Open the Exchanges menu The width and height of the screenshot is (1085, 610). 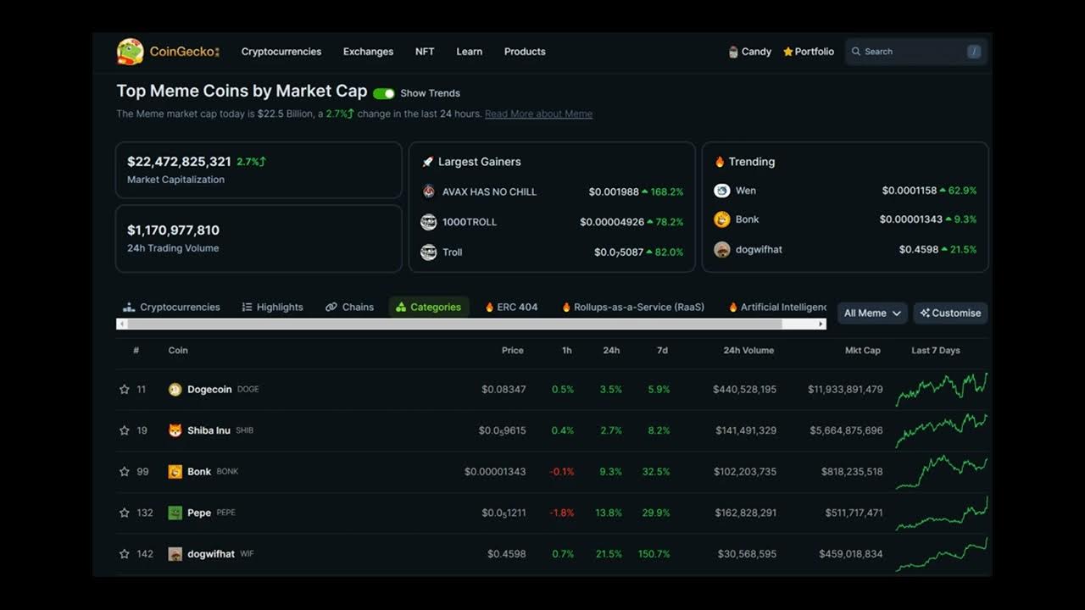pos(368,52)
